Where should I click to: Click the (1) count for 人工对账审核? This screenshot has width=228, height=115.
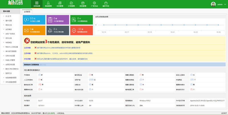pyautogui.click(x=39, y=80)
